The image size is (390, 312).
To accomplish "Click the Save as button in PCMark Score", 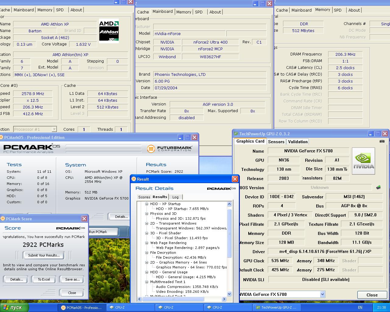I will [73, 279].
